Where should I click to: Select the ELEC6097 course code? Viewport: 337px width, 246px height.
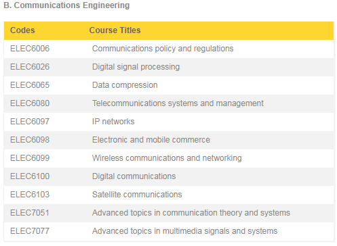30,122
